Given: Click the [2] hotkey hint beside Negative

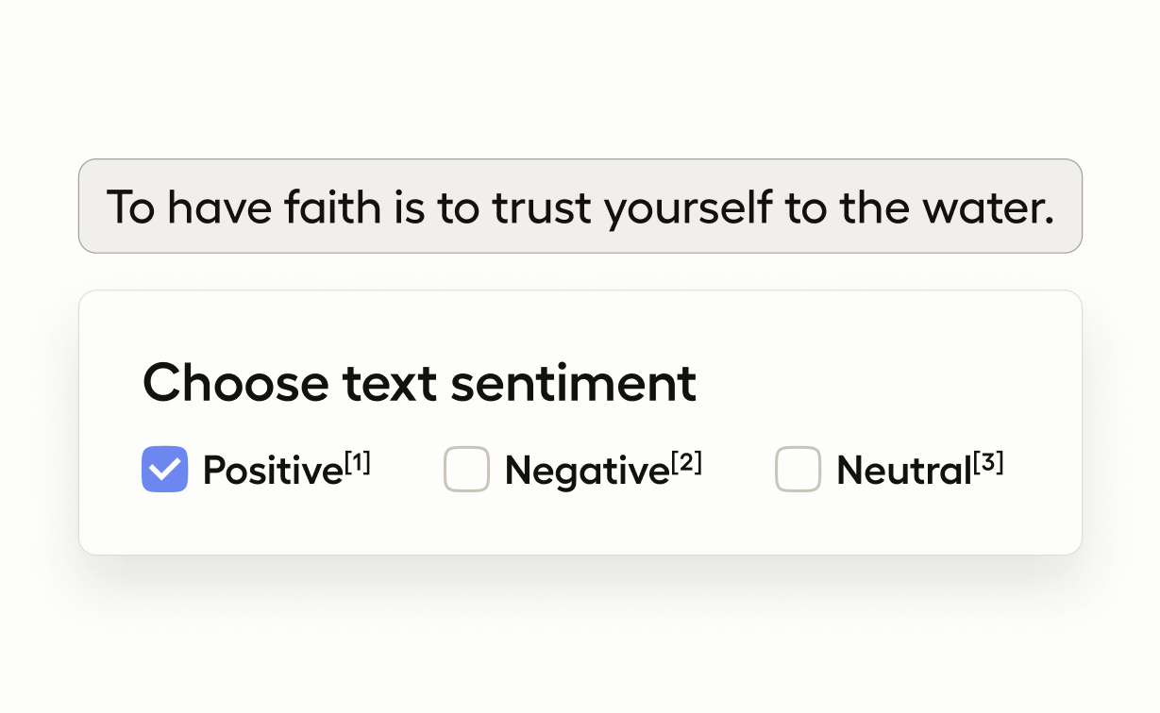Looking at the screenshot, I should 686,462.
